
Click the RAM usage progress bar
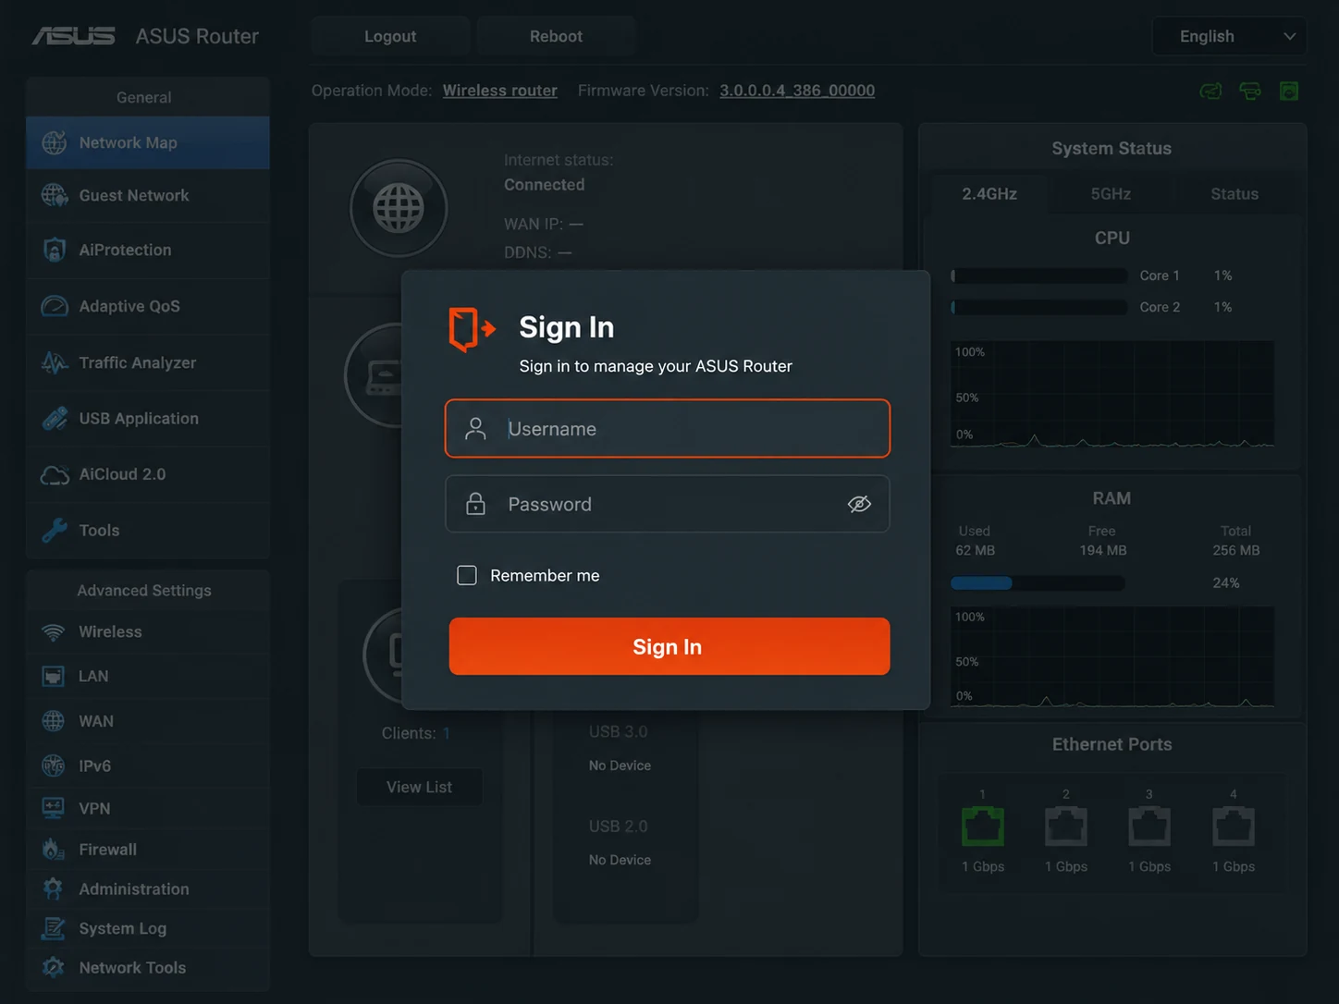pos(1038,583)
